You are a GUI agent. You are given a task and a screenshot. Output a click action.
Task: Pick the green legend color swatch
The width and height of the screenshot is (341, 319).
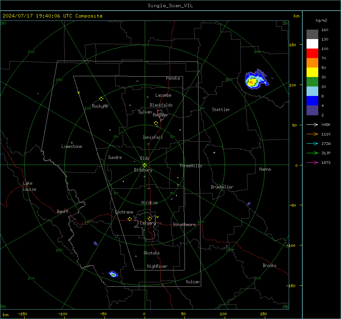tap(312, 82)
